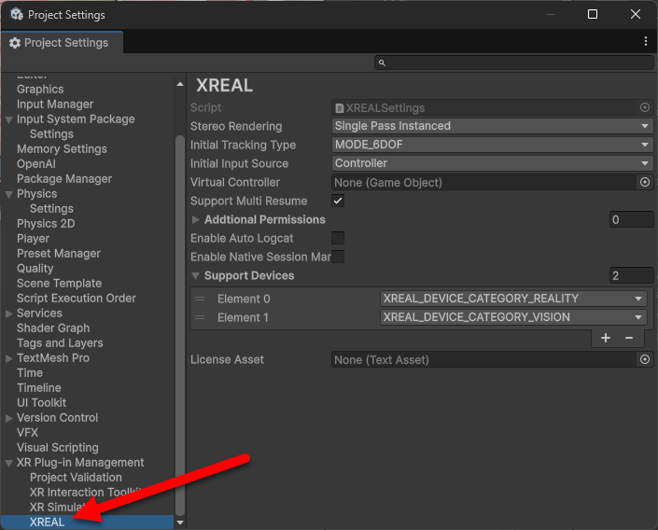Edit Addtional Permissions count field

tap(631, 219)
